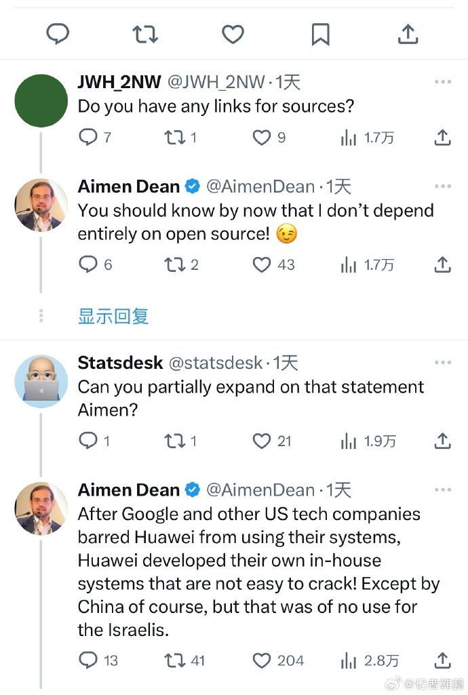This screenshot has height=695, width=468.
Task: Open more options on Aimen Dean's open source reply
Action: click(442, 186)
